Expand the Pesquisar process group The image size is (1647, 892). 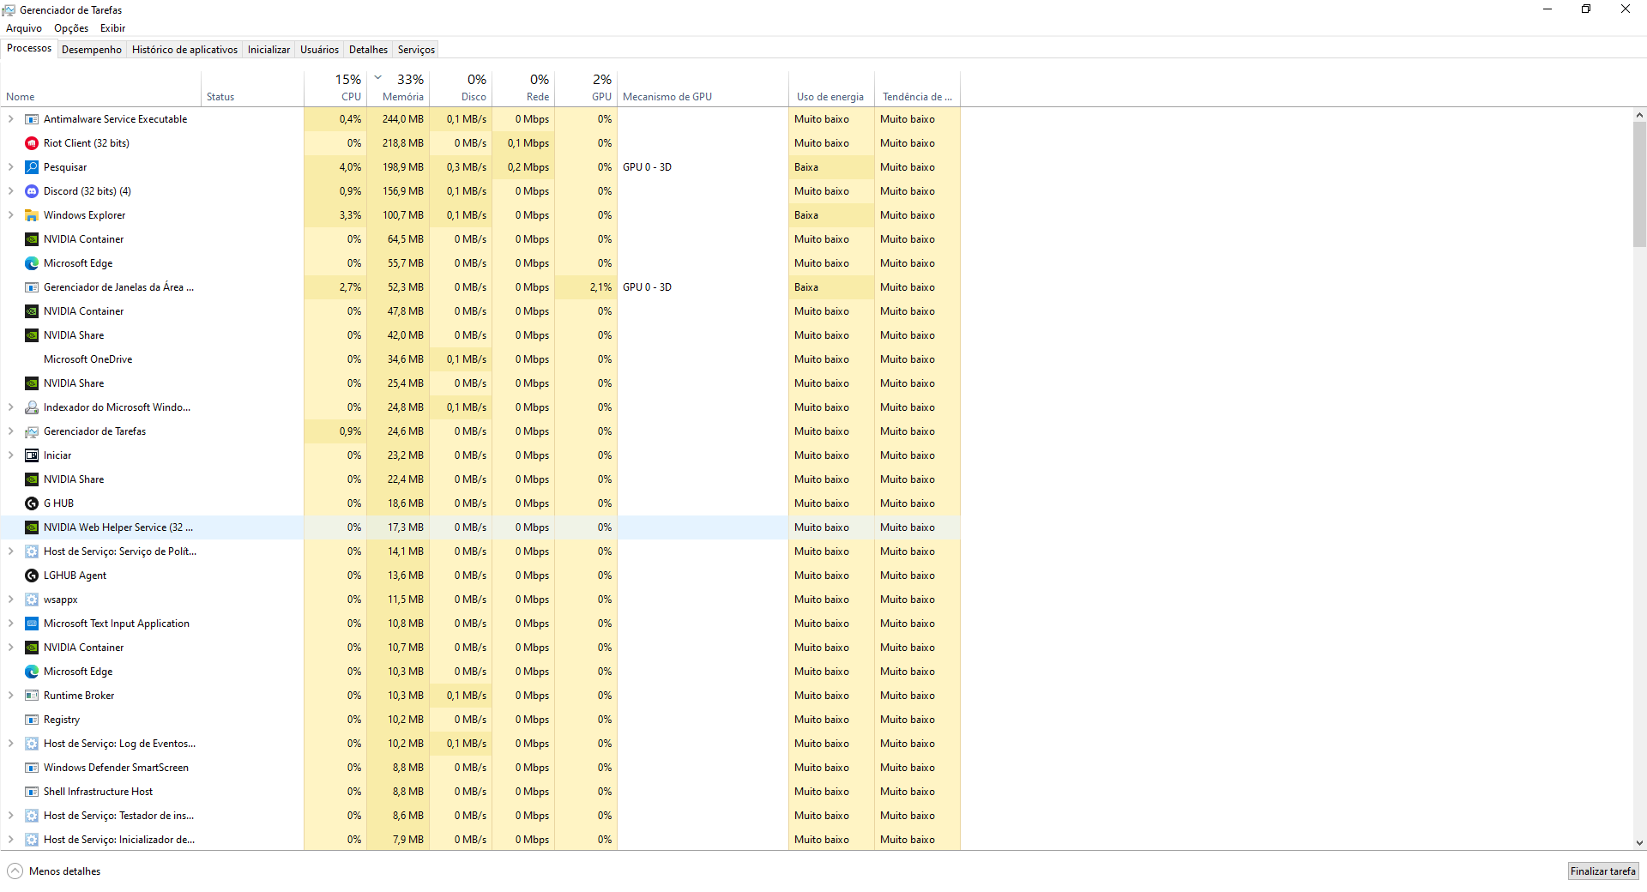pyautogui.click(x=10, y=167)
